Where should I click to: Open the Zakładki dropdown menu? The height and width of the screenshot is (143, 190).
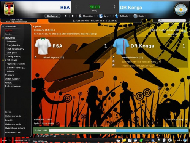(x=122, y=16)
